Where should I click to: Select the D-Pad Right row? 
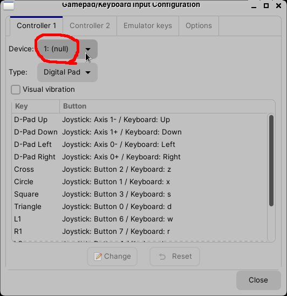coord(140,157)
